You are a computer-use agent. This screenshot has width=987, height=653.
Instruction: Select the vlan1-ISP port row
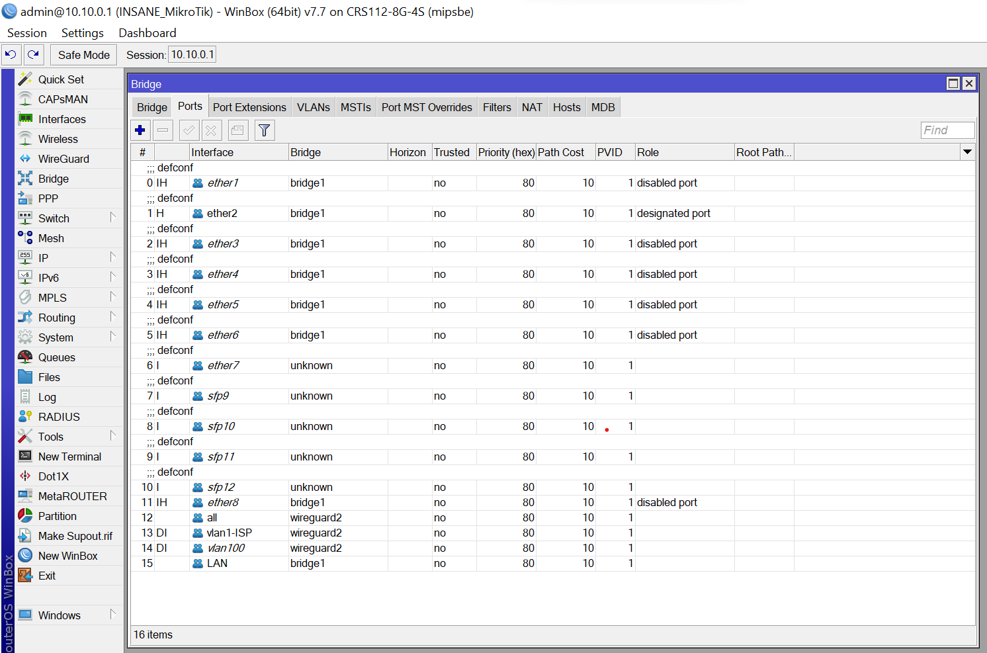pyautogui.click(x=552, y=533)
